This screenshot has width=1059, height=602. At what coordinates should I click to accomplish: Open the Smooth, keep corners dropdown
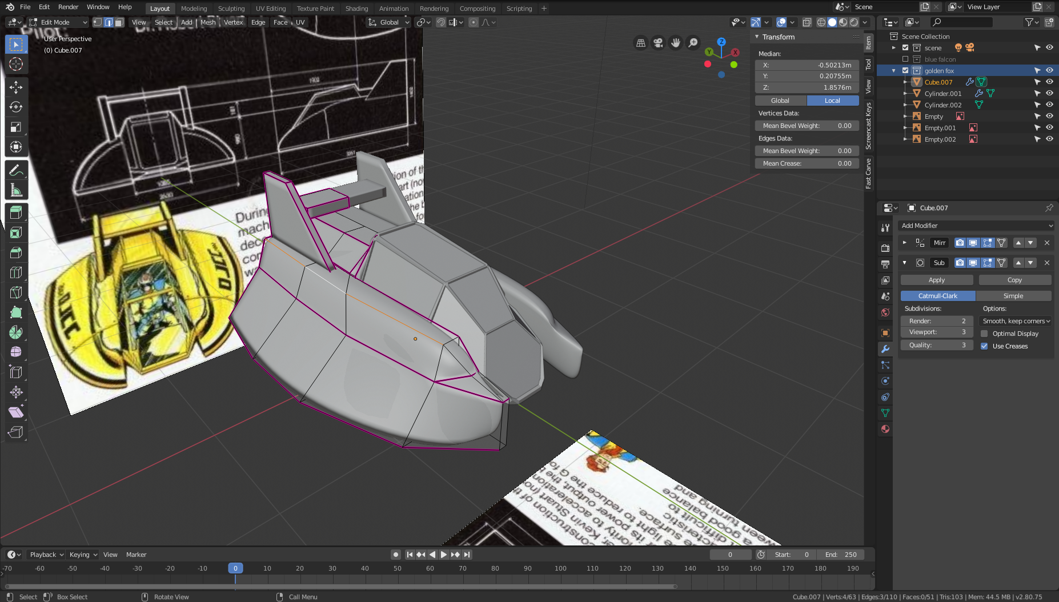1016,321
